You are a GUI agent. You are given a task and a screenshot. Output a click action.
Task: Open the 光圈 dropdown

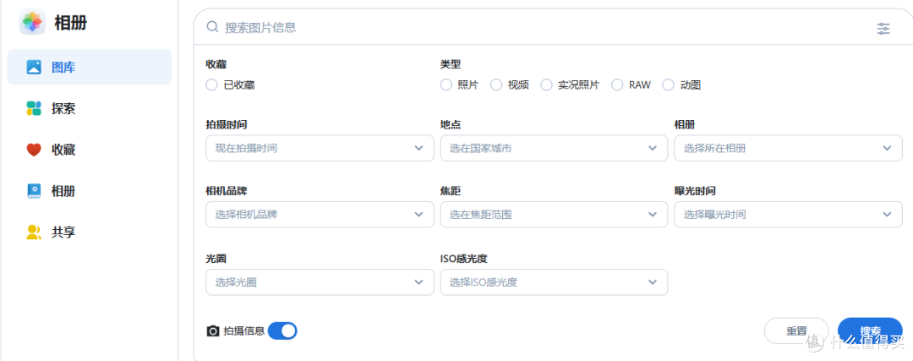pyautogui.click(x=320, y=282)
